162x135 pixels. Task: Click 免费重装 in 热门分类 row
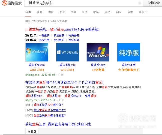pyautogui.click(x=74, y=35)
